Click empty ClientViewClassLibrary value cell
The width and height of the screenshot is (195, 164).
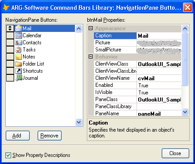[159, 71]
